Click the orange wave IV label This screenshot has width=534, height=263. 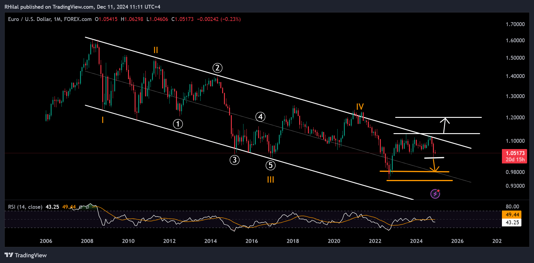point(360,106)
